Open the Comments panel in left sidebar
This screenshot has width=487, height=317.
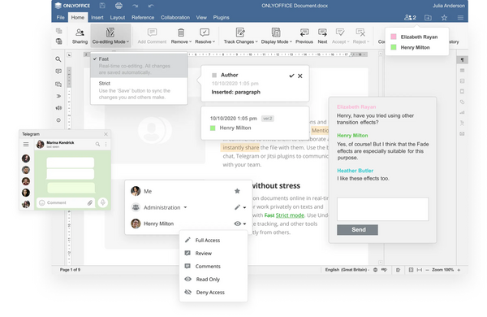tap(58, 72)
